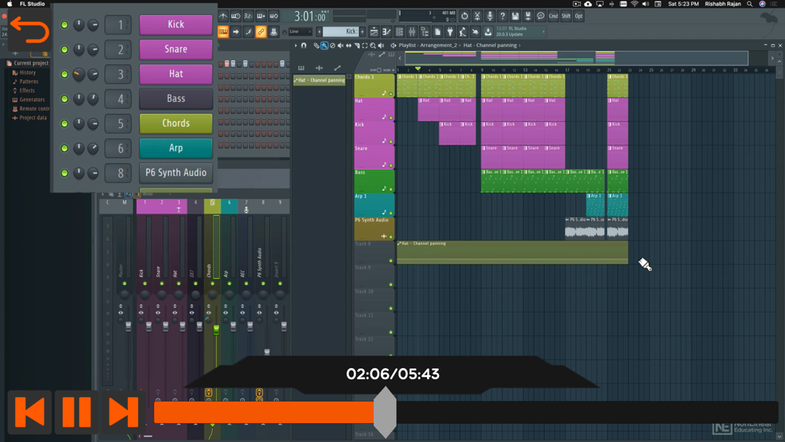Switch picker to the automation clips tab
785x442 pixels.
[338, 68]
